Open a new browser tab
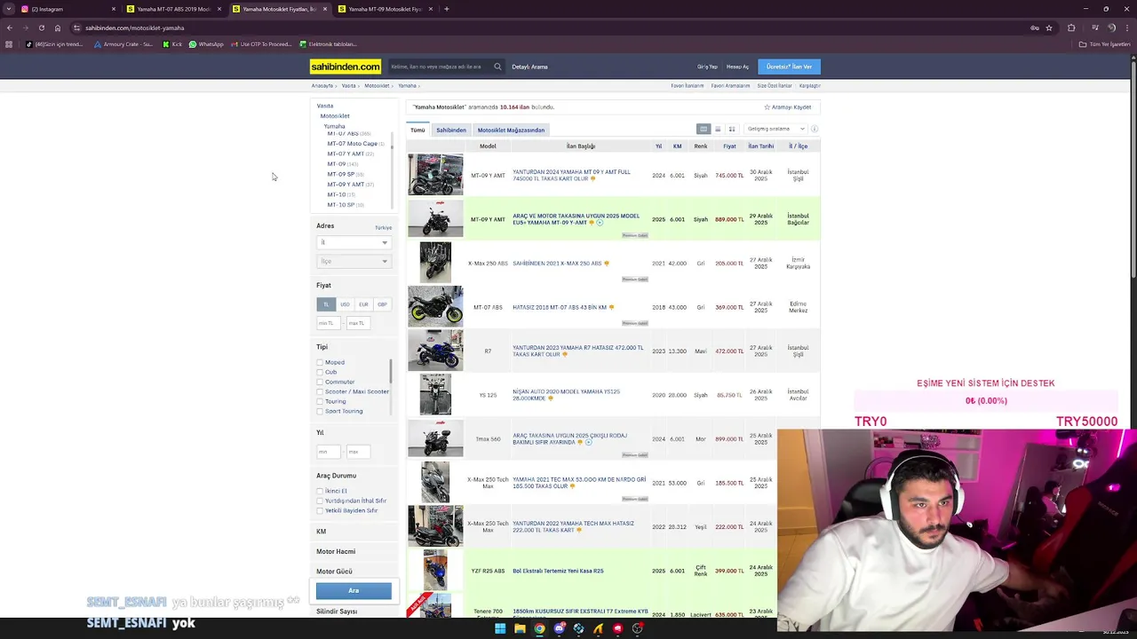Image resolution: width=1137 pixels, height=639 pixels. [x=447, y=9]
